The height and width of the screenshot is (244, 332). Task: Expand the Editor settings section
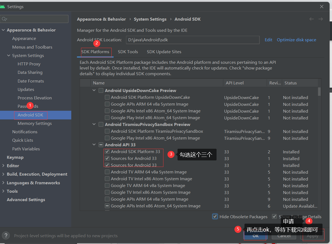pos(3,166)
